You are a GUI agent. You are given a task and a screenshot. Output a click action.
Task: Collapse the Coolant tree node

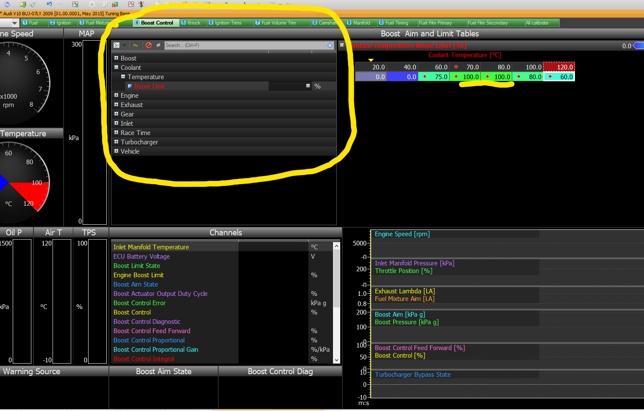pyautogui.click(x=116, y=67)
